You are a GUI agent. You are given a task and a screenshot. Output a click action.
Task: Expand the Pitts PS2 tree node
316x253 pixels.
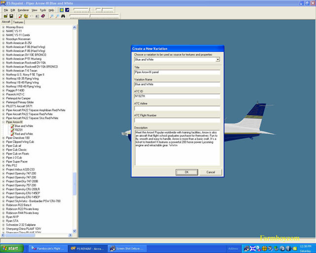[3, 166]
